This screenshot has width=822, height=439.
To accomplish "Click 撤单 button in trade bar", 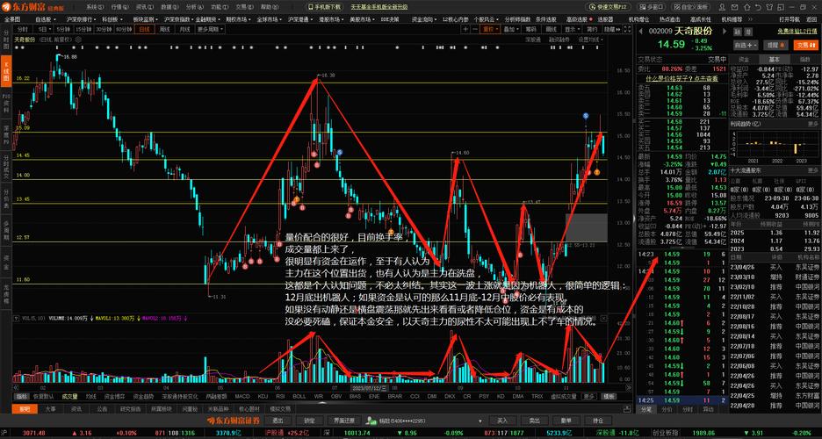I will pos(566,421).
